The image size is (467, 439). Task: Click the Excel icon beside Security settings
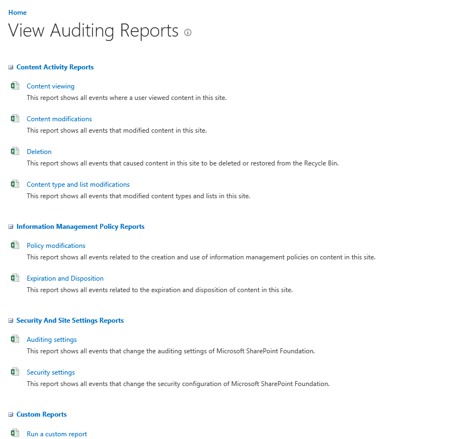pos(15,371)
